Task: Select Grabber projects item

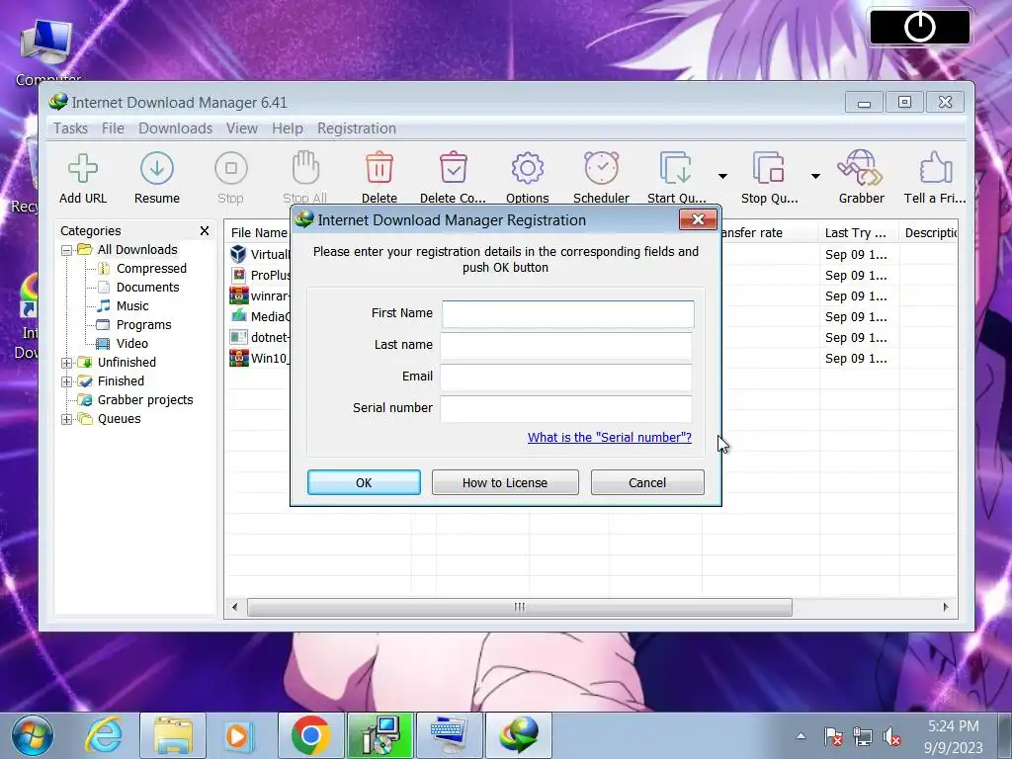Action: coord(145,400)
